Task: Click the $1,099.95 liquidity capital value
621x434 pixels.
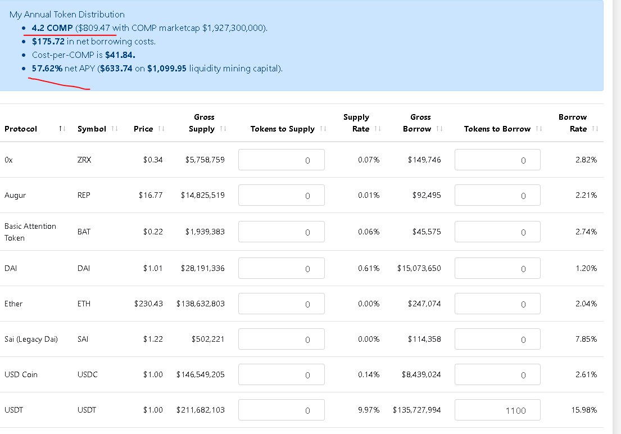Action: tap(167, 69)
